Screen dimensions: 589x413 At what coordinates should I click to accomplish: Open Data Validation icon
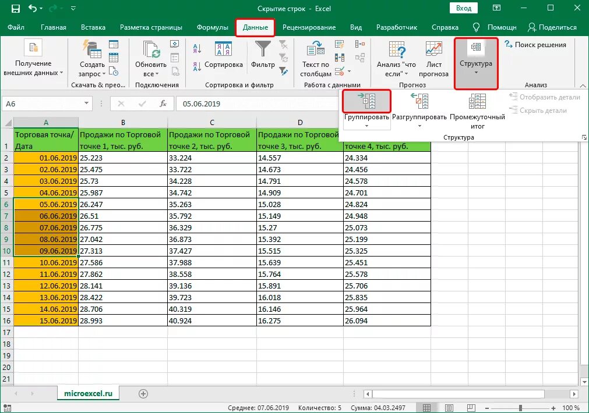(340, 70)
